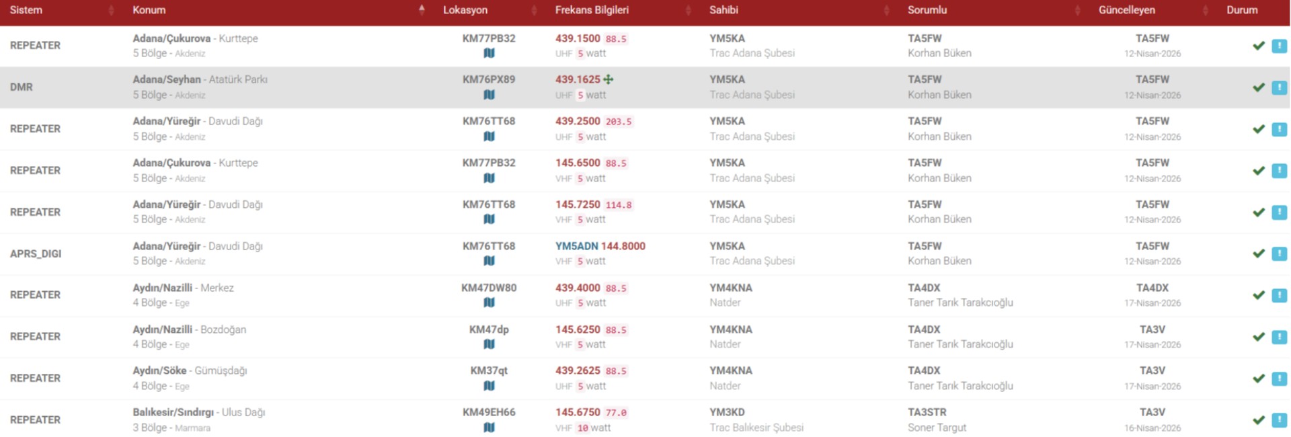Screen dimensions: 1291x437
Task: Click map icon under KM37qt locator
Action: (x=489, y=386)
